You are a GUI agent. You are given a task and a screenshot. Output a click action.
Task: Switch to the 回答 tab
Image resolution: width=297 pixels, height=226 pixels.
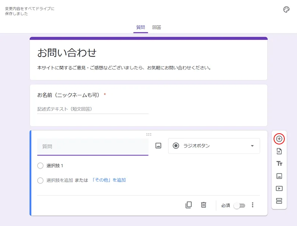tap(157, 27)
